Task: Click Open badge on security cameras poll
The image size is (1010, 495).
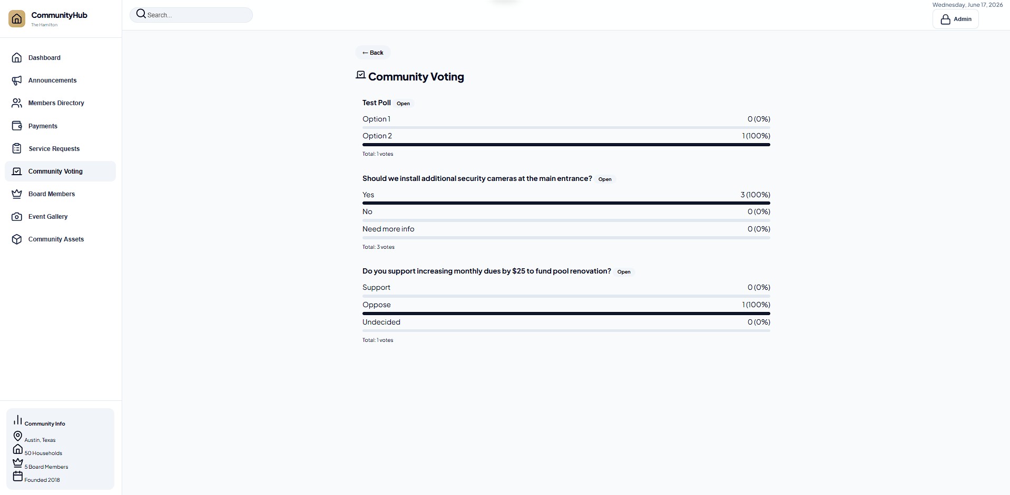Action: 605,179
